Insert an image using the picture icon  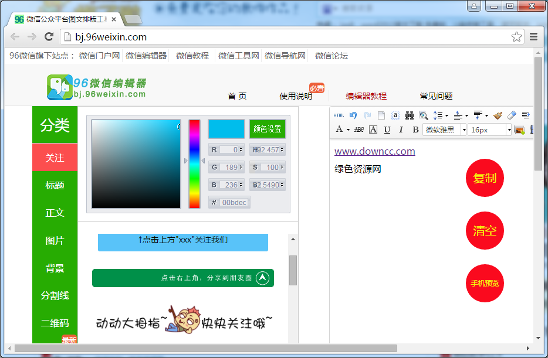[518, 129]
